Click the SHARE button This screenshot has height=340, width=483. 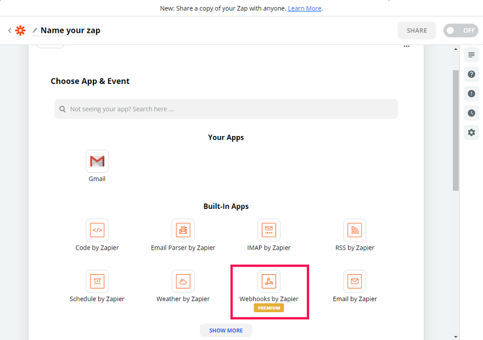[417, 31]
